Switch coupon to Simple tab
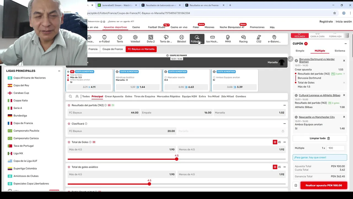Image resolution: width=353 pixels, height=199 pixels. 300,51
